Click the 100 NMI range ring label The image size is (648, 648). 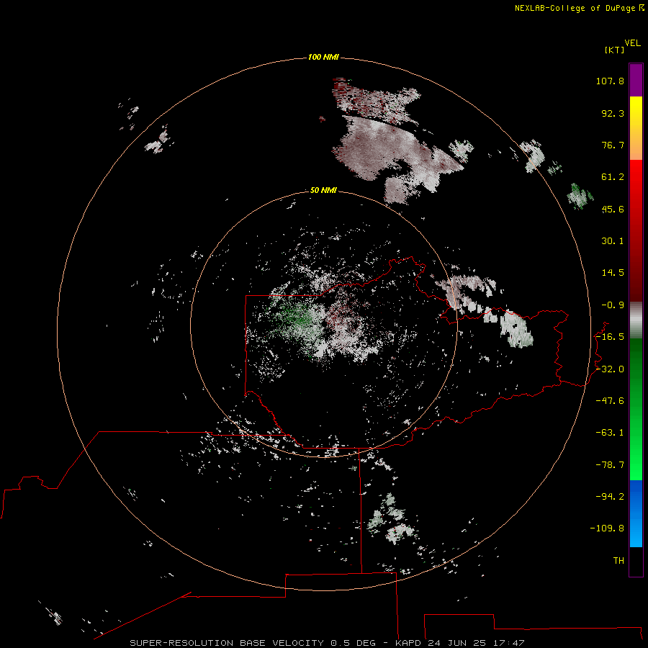tap(323, 57)
